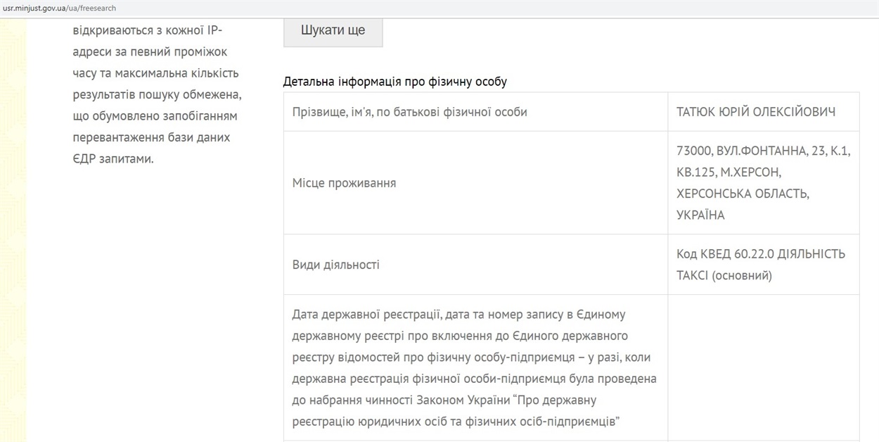This screenshot has width=879, height=442.
Task: Click the sidebar phrase 'ЄДР запитами'
Action: click(x=113, y=158)
